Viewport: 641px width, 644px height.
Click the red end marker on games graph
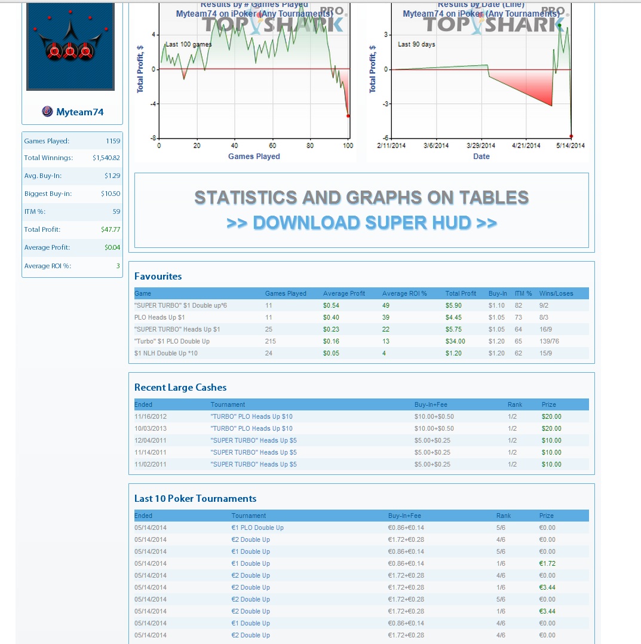tap(348, 116)
